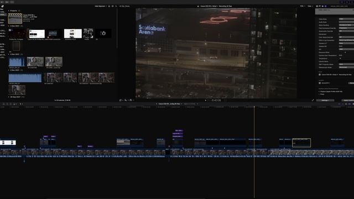The height and width of the screenshot is (199, 354).
Task: Open the overwrite edit options icon
Action: [14, 104]
